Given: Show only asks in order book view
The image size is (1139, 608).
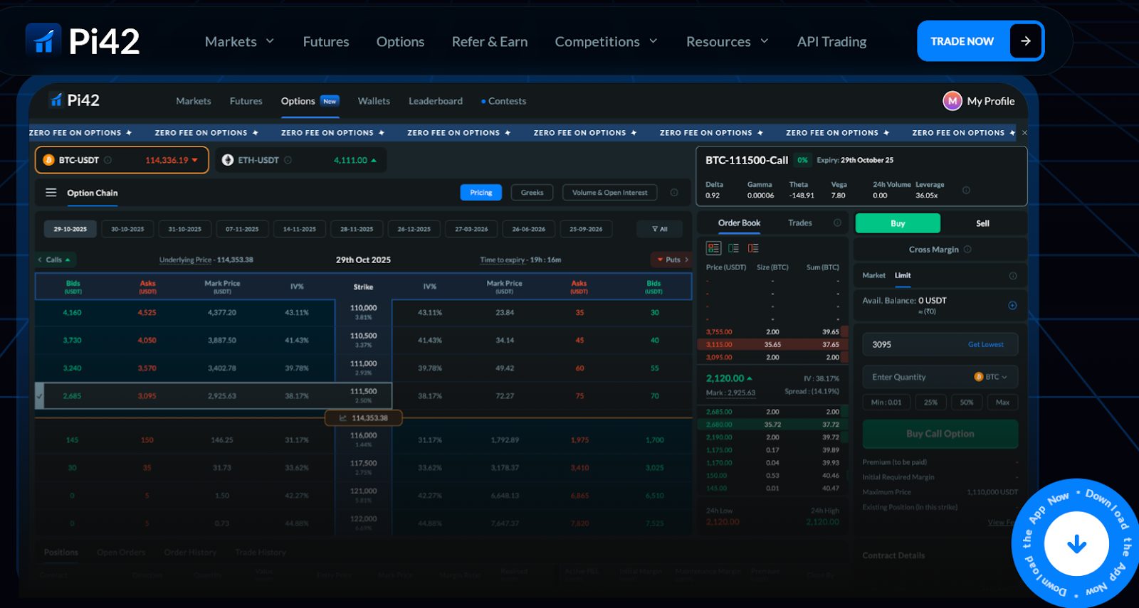Looking at the screenshot, I should coord(753,248).
